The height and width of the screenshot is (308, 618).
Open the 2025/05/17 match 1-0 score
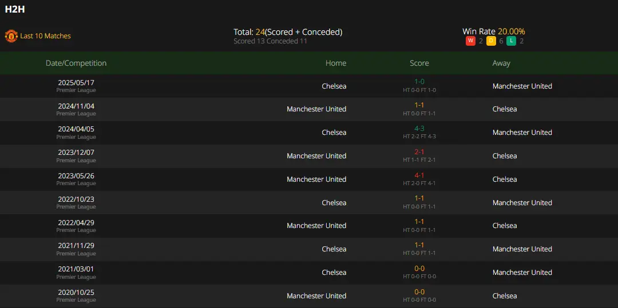coord(419,82)
